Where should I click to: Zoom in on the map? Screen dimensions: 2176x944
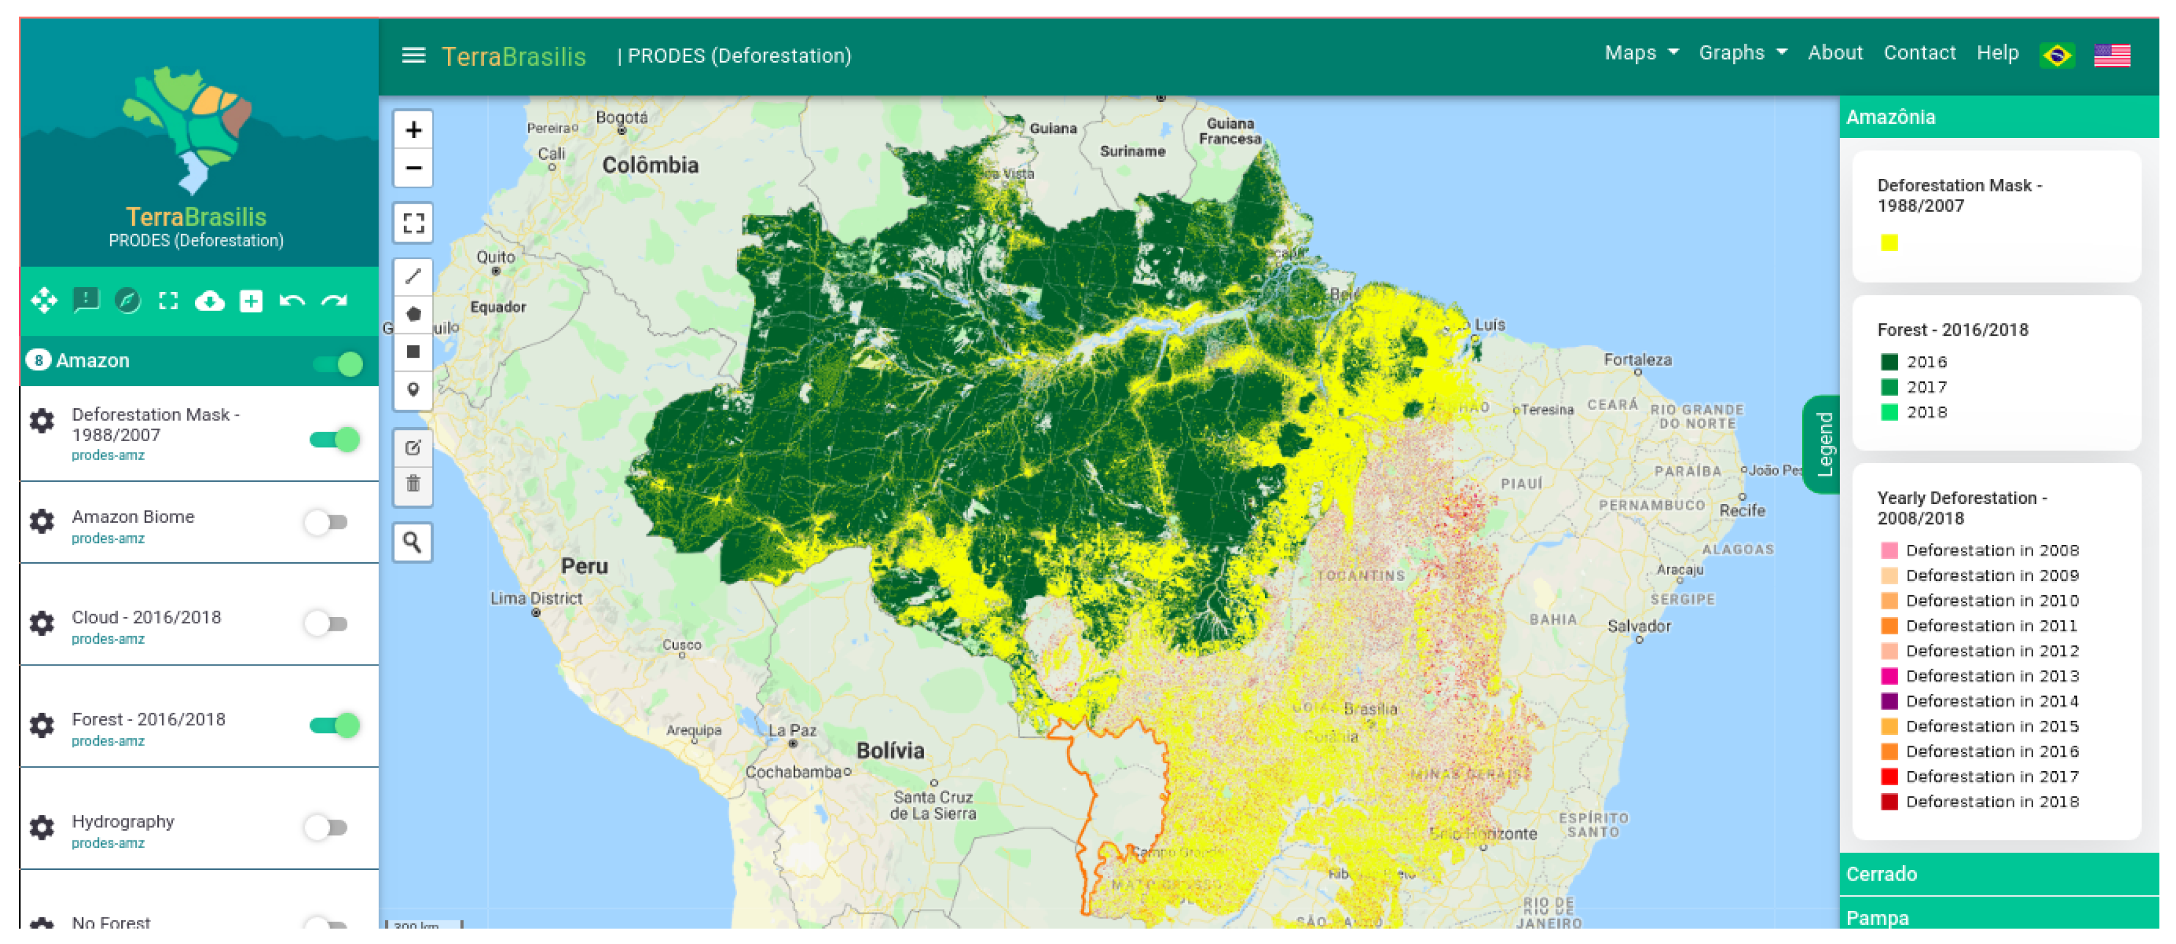point(413,130)
